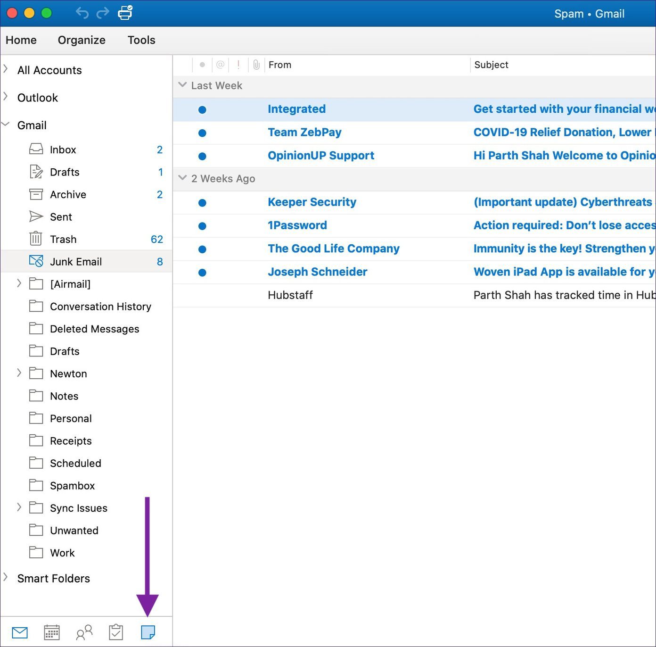Screen dimensions: 656x647
Task: Select the Gmail Inbox folder label
Action: pyautogui.click(x=63, y=149)
